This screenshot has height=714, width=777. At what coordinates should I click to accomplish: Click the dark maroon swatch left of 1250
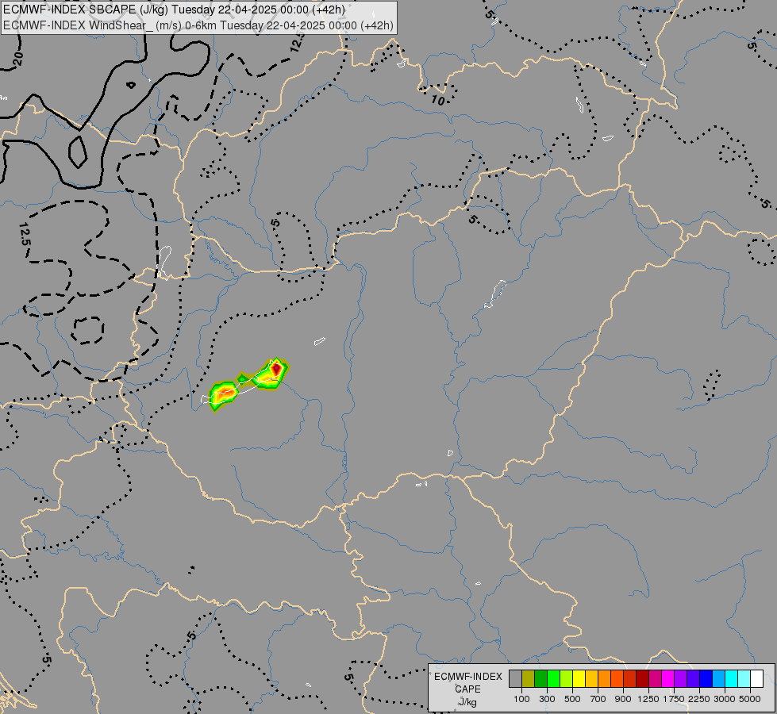[x=642, y=678]
